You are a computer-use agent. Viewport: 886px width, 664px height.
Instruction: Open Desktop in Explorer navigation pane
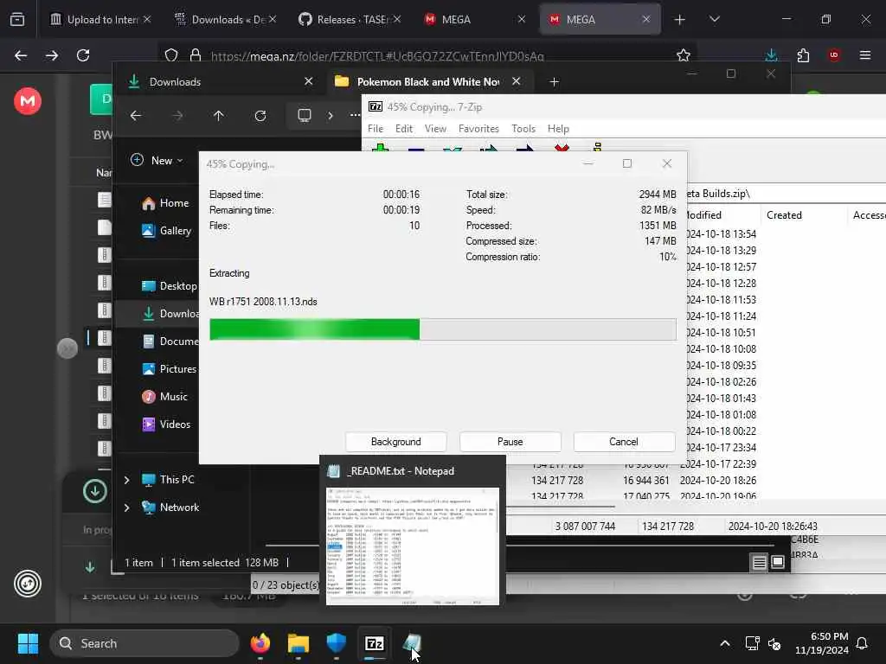click(169, 286)
